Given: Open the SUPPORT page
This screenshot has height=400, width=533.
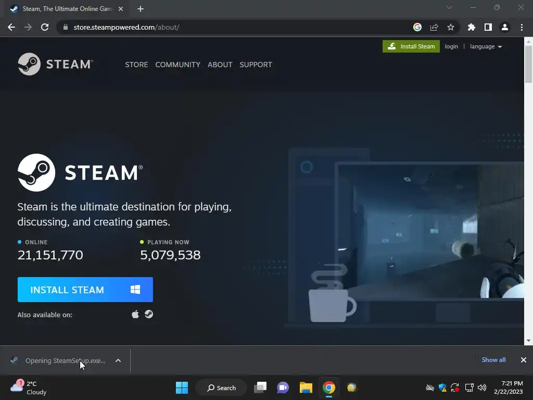Looking at the screenshot, I should pyautogui.click(x=256, y=65).
